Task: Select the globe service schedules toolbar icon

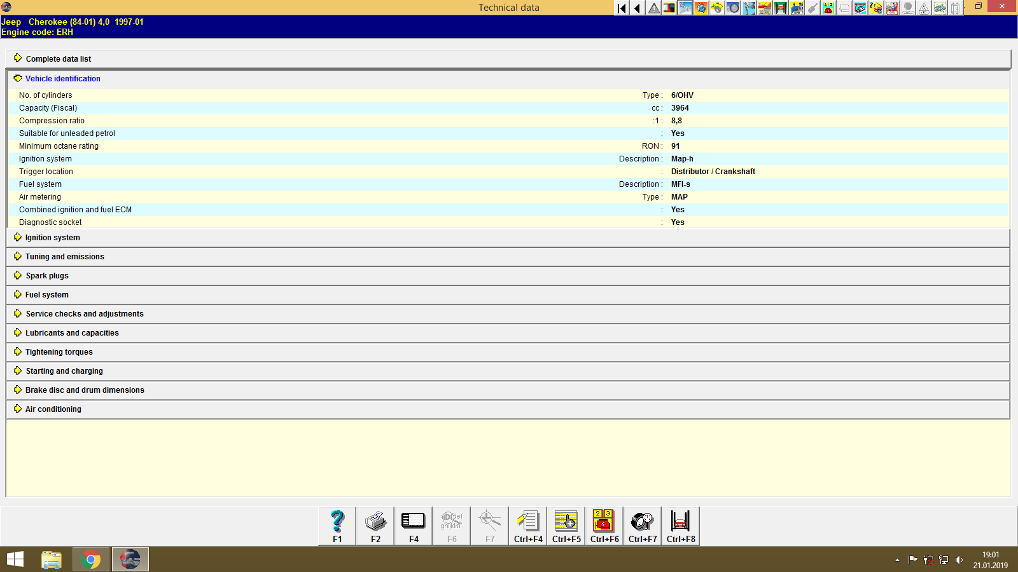Action: tap(701, 8)
